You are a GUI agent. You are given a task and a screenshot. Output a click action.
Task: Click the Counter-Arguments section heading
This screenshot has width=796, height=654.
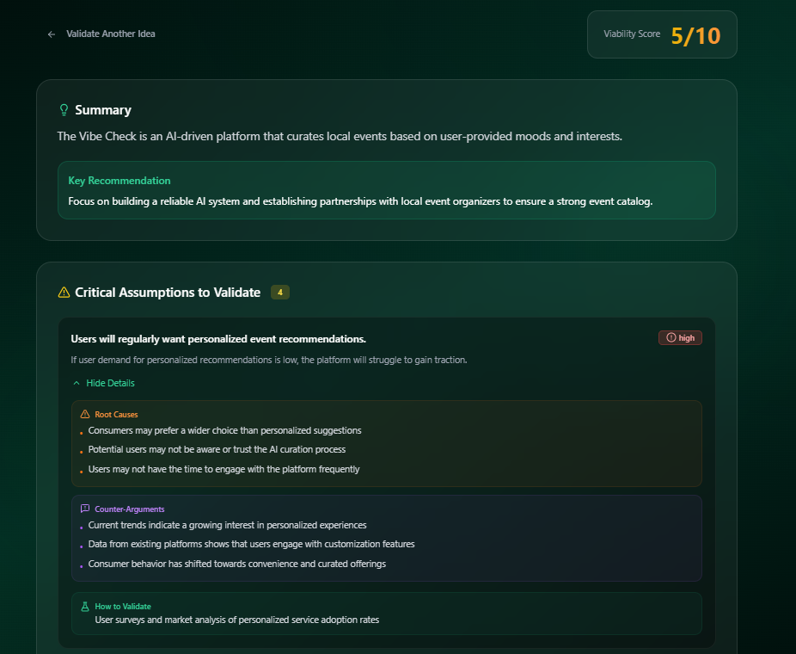pyautogui.click(x=130, y=509)
